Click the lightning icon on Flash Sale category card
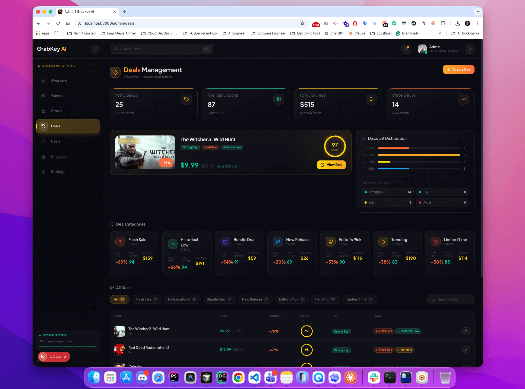Screen dimensions: 525x389 pyautogui.click(x=120, y=242)
